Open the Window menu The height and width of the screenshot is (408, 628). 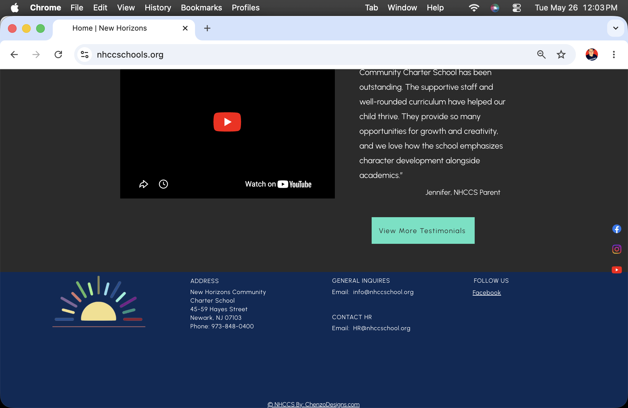click(x=402, y=8)
